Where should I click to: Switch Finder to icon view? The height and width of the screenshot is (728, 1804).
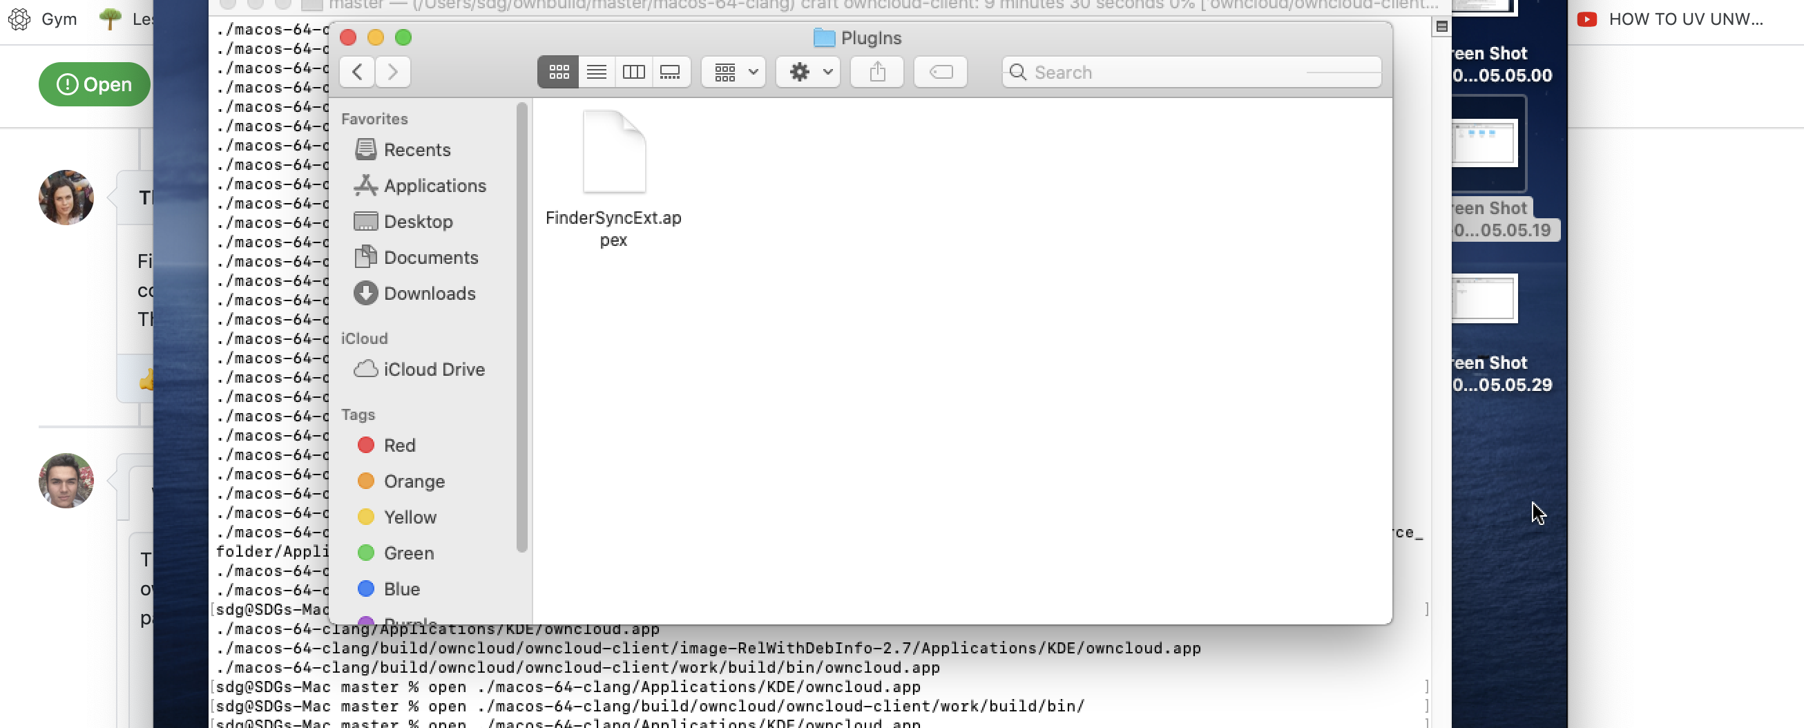[558, 72]
